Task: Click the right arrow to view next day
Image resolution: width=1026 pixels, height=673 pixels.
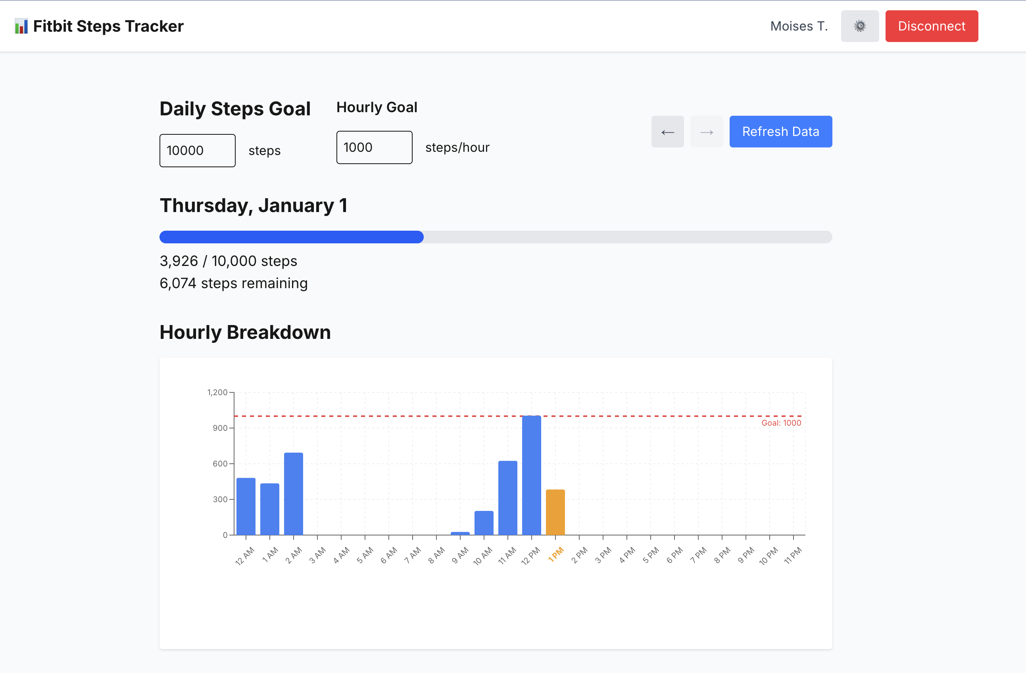Action: coord(706,131)
